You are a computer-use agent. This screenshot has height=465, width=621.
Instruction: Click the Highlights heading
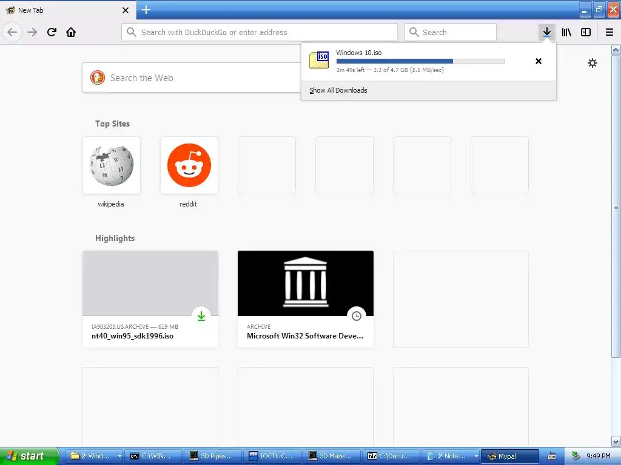tap(115, 238)
